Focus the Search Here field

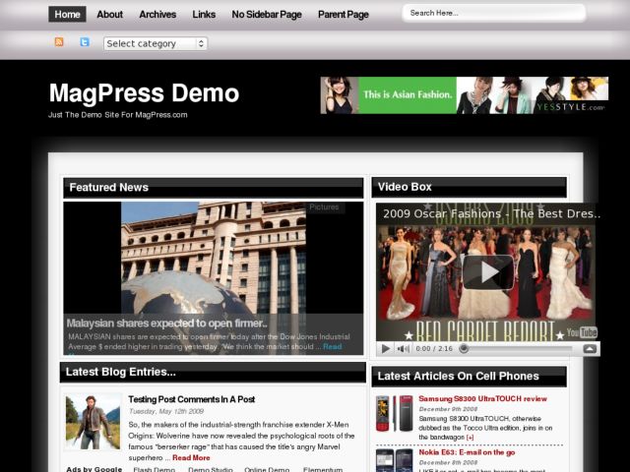click(x=494, y=13)
